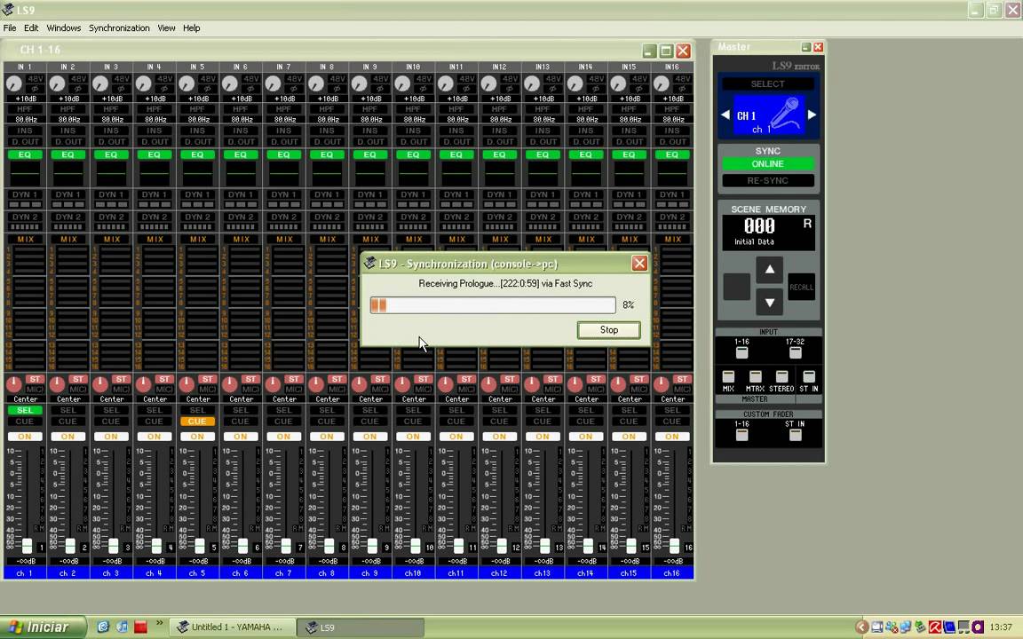This screenshot has width=1023, height=639.
Task: Open the Synchronization menu
Action: tap(119, 28)
